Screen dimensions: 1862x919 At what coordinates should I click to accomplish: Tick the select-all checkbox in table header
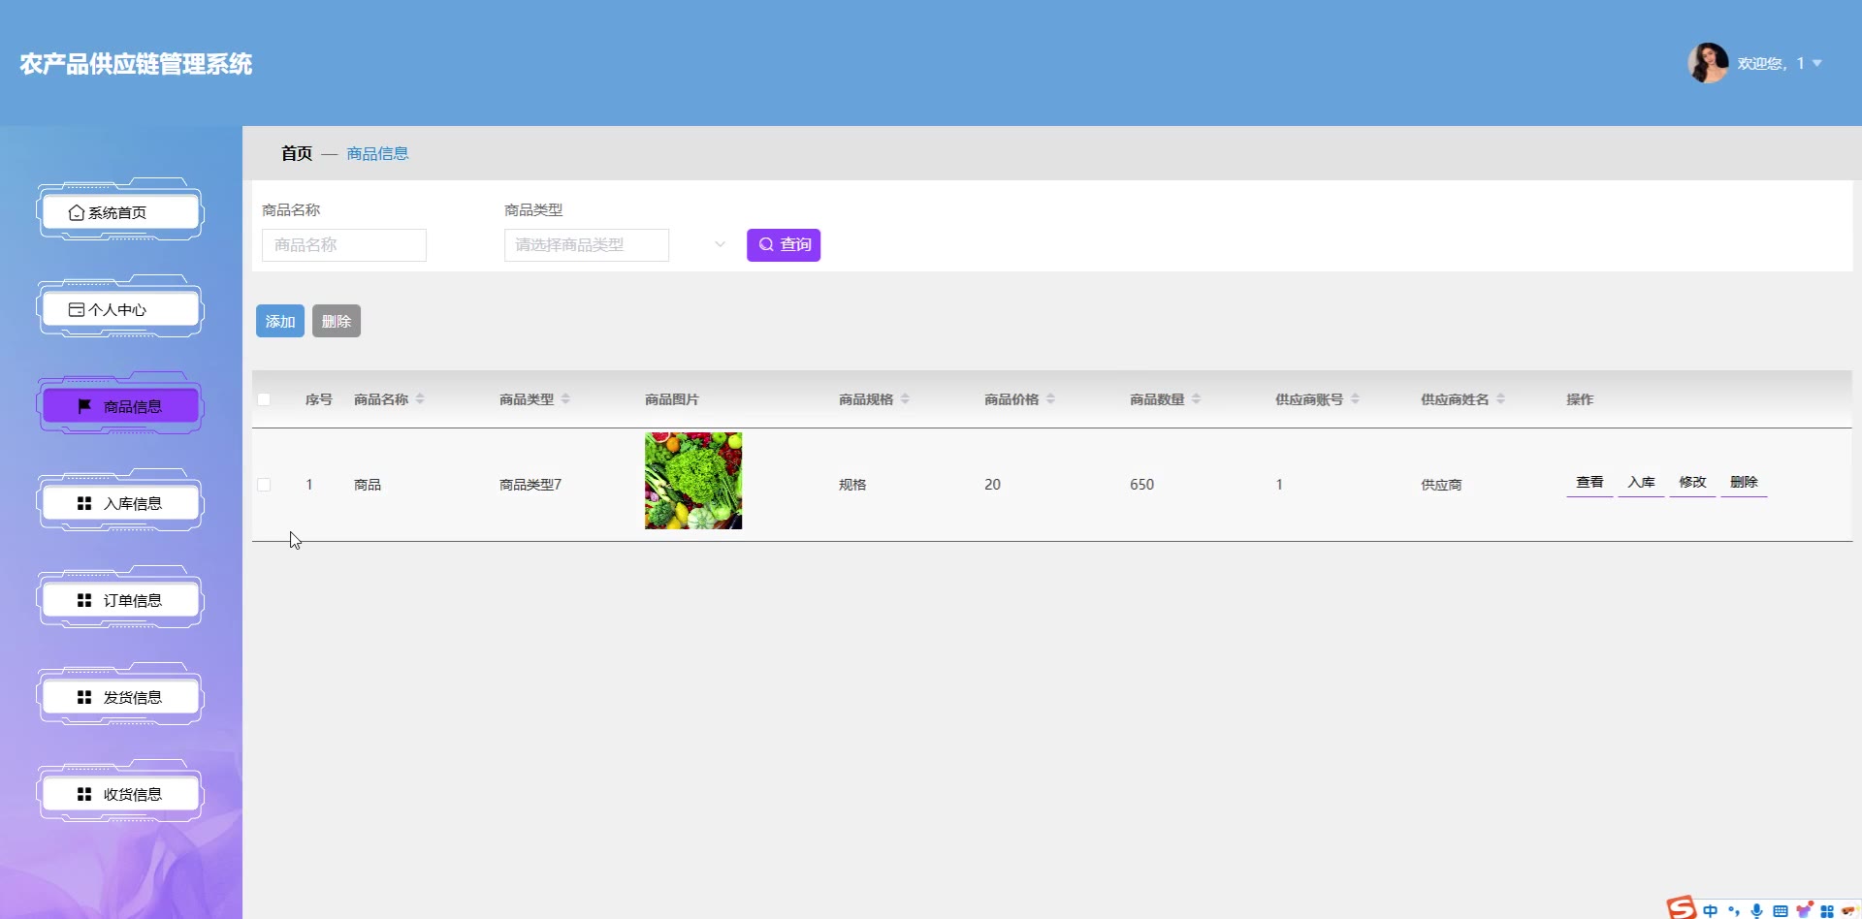pos(264,399)
